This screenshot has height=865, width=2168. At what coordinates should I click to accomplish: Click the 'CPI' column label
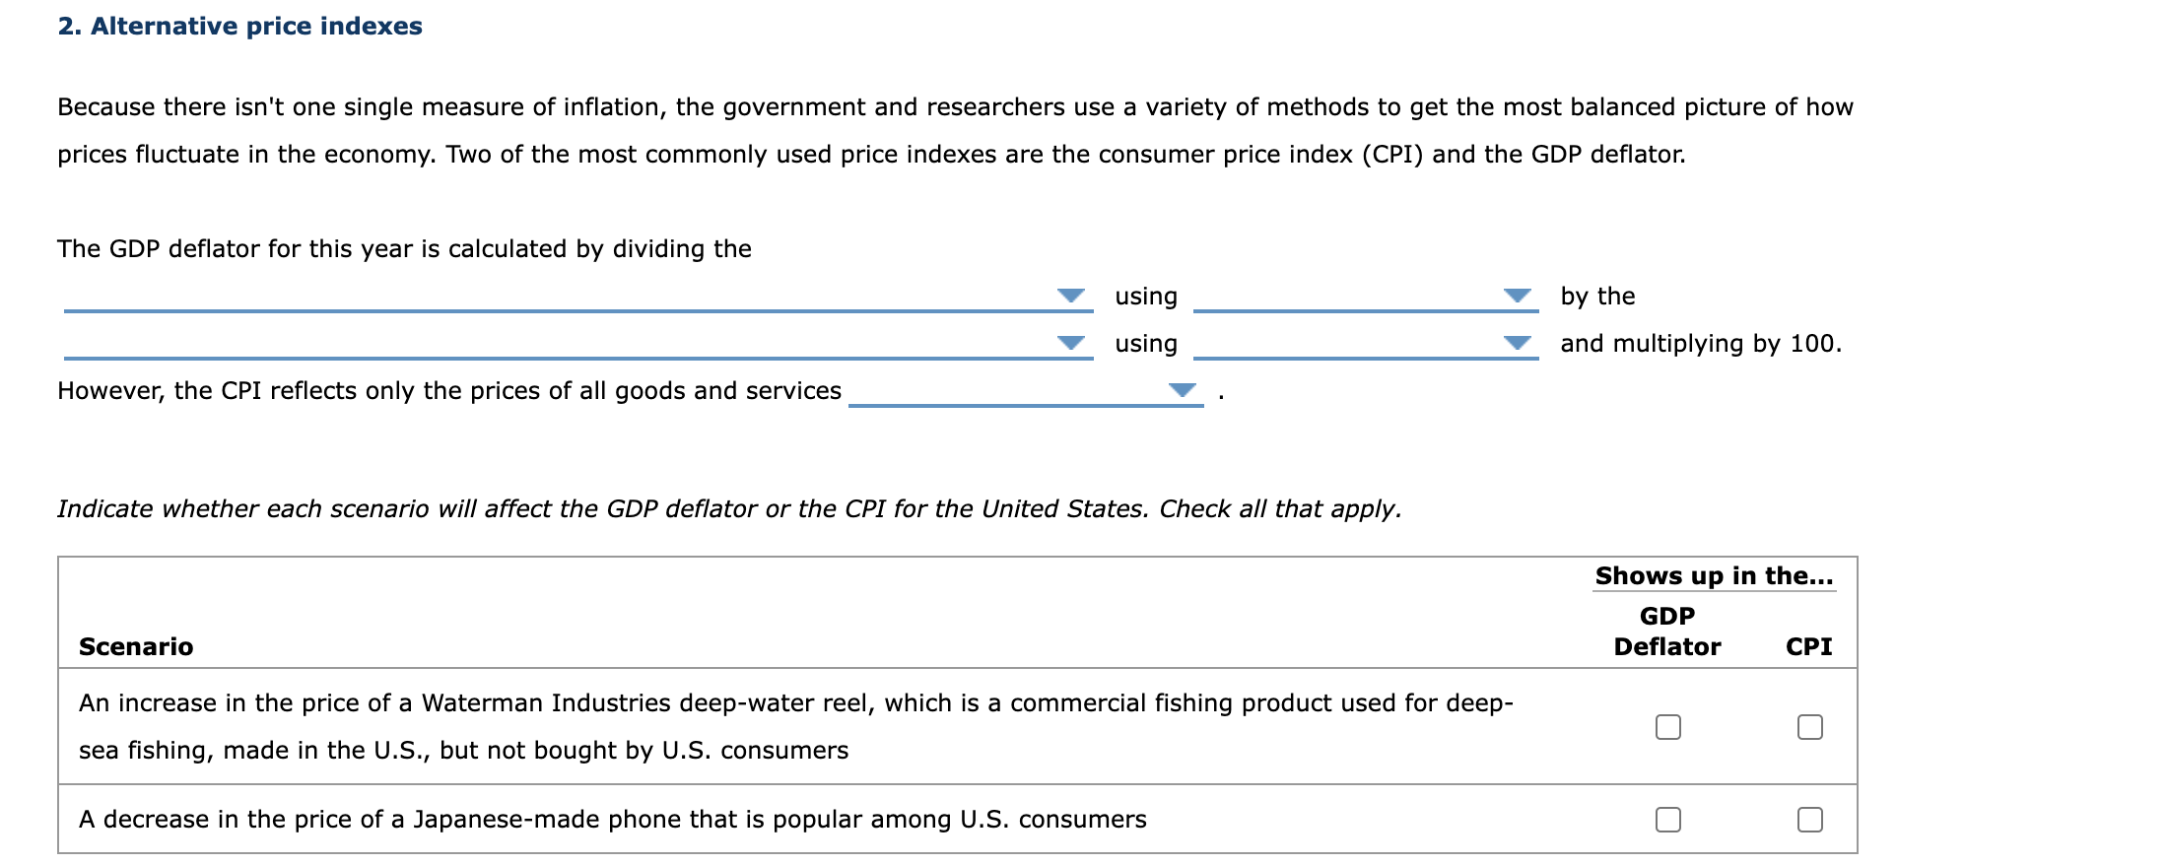tap(1809, 646)
